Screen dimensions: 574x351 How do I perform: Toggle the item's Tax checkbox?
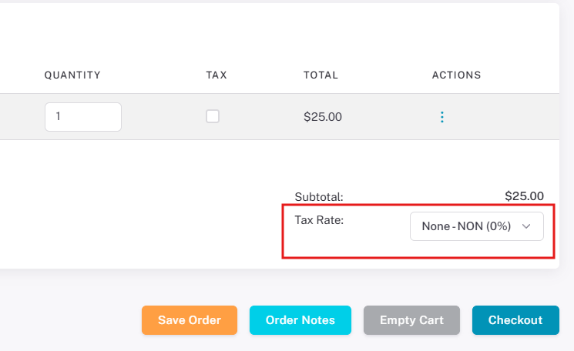point(213,116)
